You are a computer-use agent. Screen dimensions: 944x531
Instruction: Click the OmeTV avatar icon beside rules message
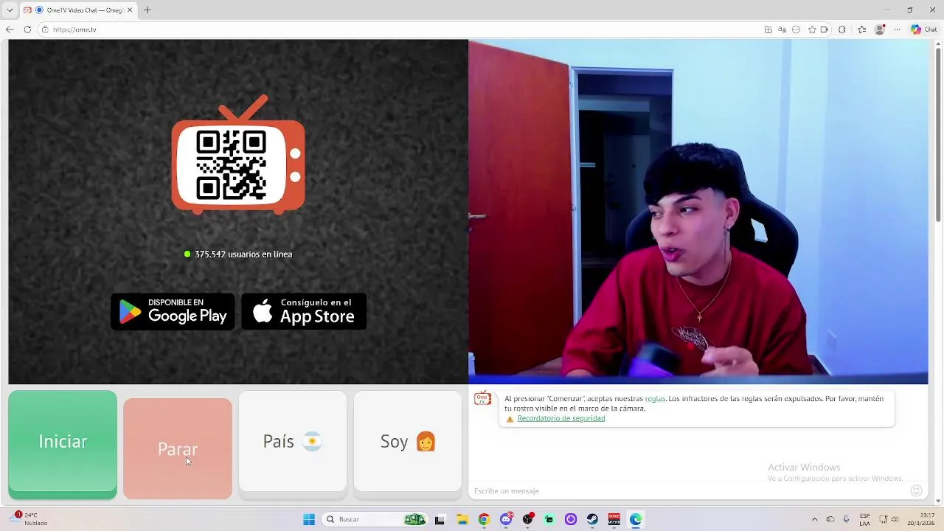482,399
